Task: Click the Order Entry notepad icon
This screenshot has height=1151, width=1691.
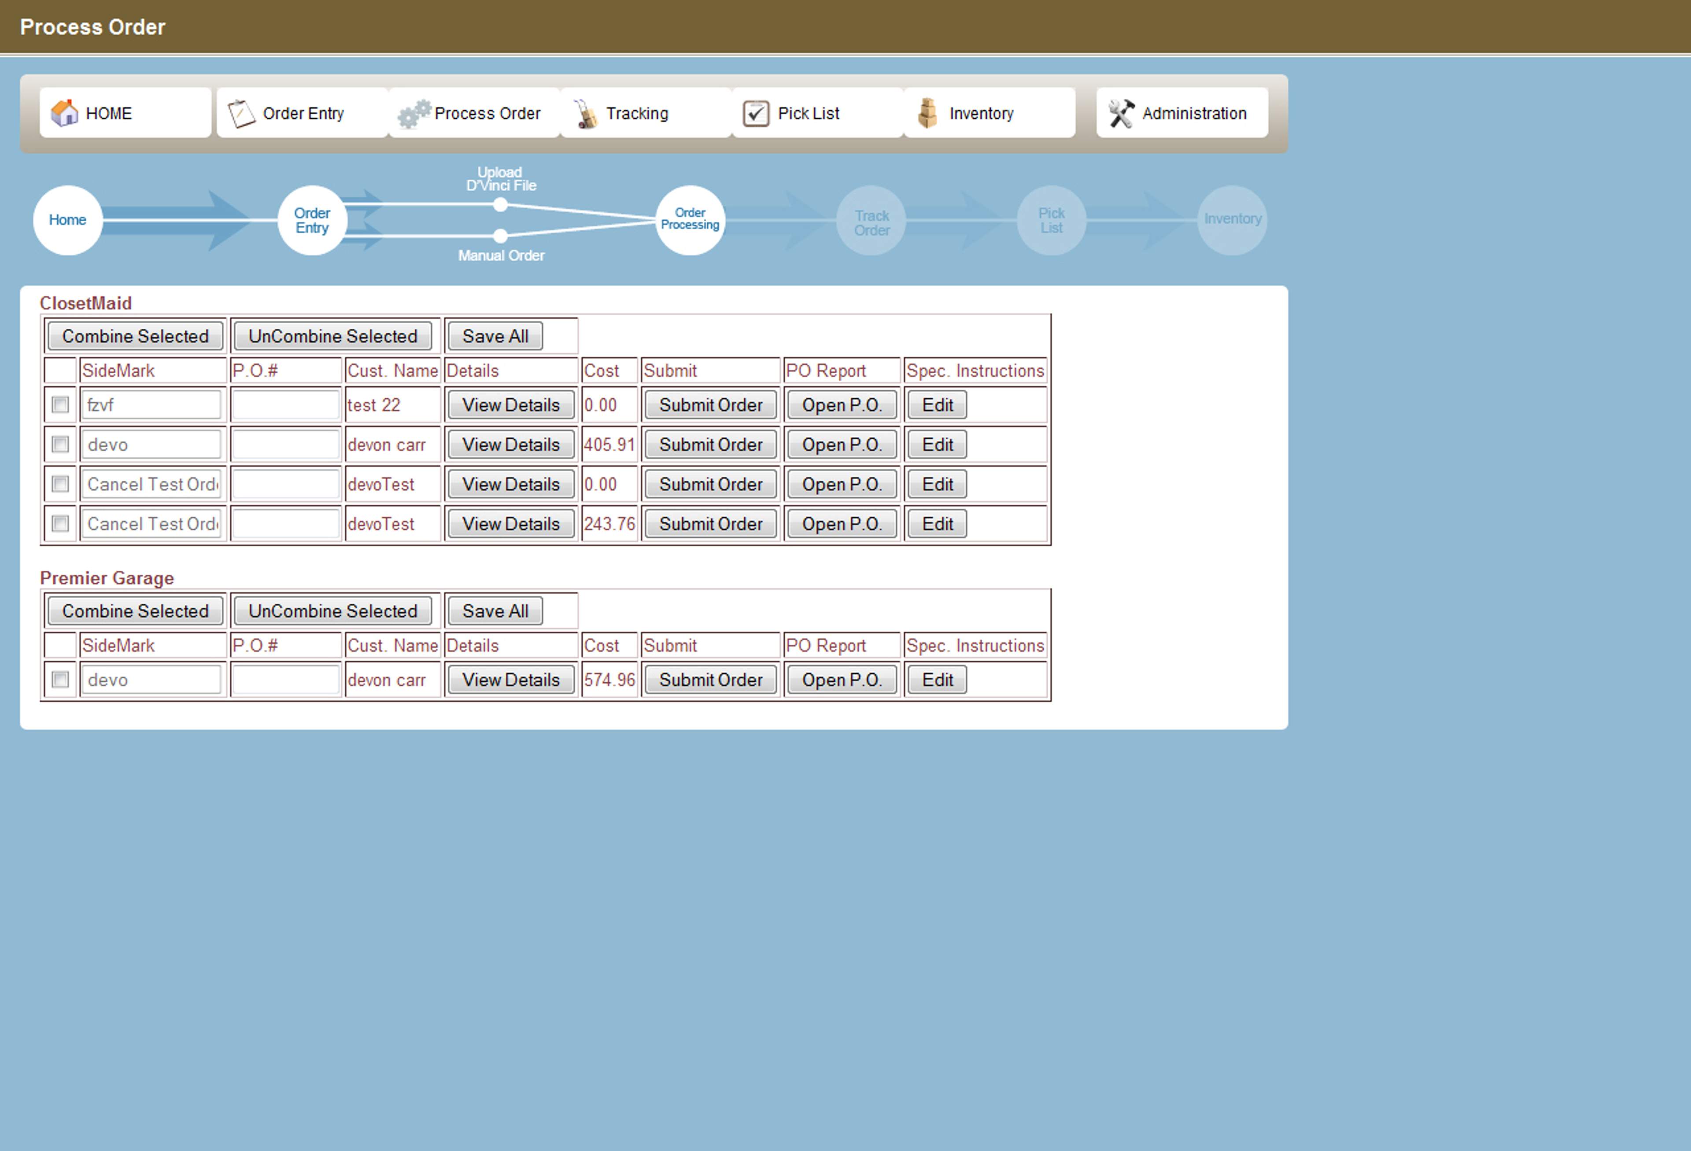Action: [241, 114]
